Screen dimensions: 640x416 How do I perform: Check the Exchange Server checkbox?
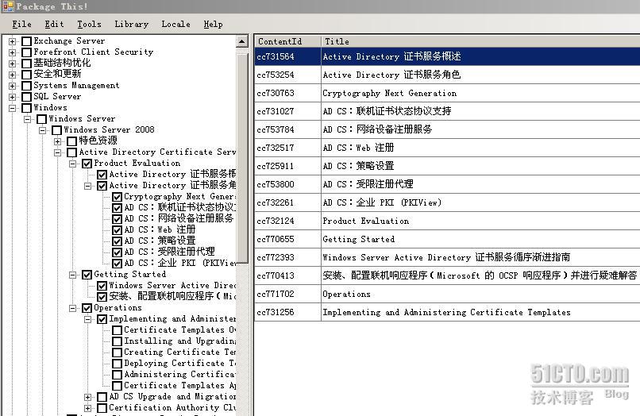pos(27,41)
